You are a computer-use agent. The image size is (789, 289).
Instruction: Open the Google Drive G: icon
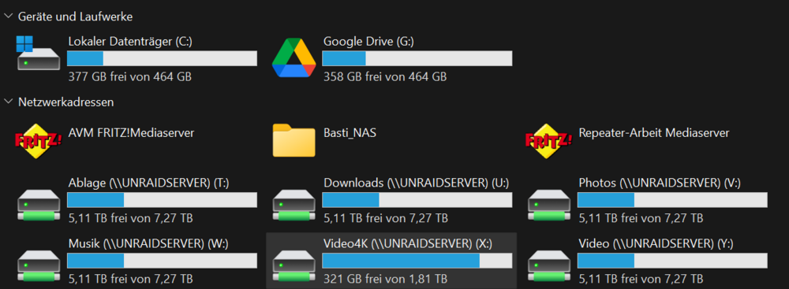pos(294,57)
